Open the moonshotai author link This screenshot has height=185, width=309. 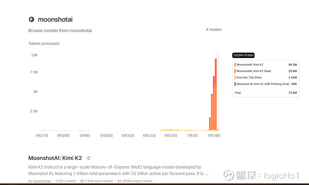42,181
